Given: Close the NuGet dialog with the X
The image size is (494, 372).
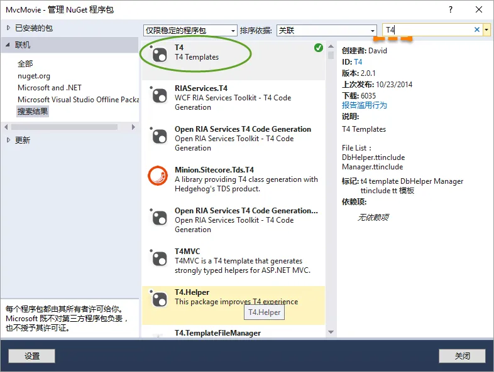Looking at the screenshot, I should click(x=479, y=9).
